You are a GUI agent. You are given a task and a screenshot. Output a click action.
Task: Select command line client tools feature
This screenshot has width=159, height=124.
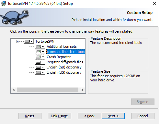click(66, 52)
